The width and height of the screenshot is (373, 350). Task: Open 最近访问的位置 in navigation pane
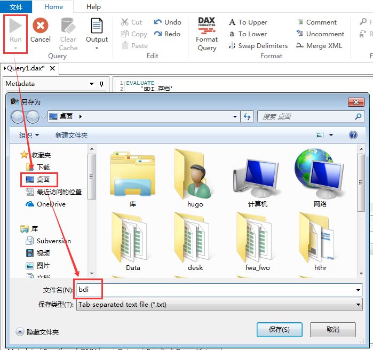(x=53, y=192)
